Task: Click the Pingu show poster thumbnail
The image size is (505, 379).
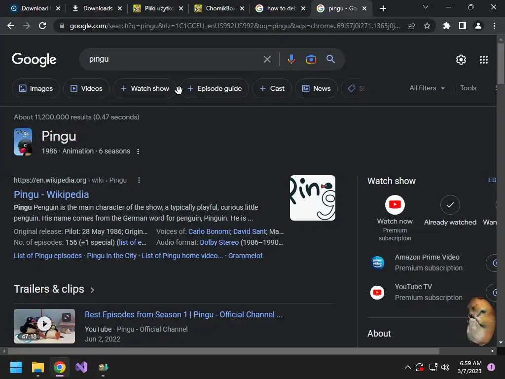Action: point(23,142)
